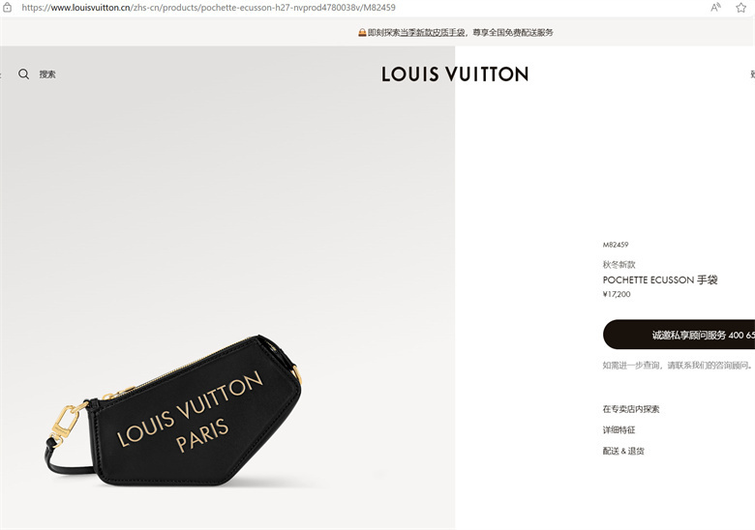
Task: Expand 配送 & 退货 section
Action: [623, 451]
